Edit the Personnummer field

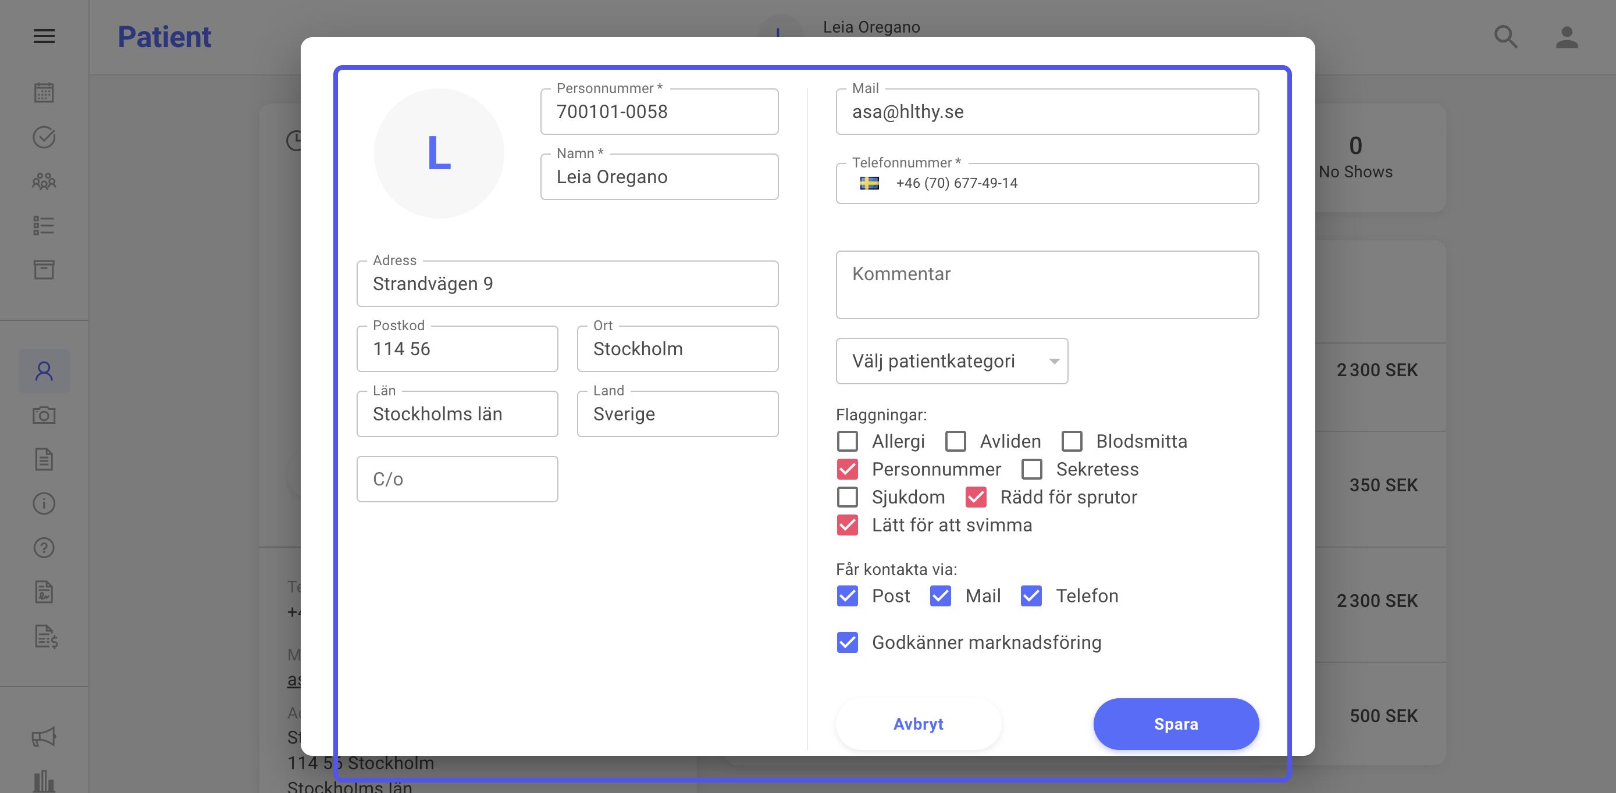[x=659, y=112]
